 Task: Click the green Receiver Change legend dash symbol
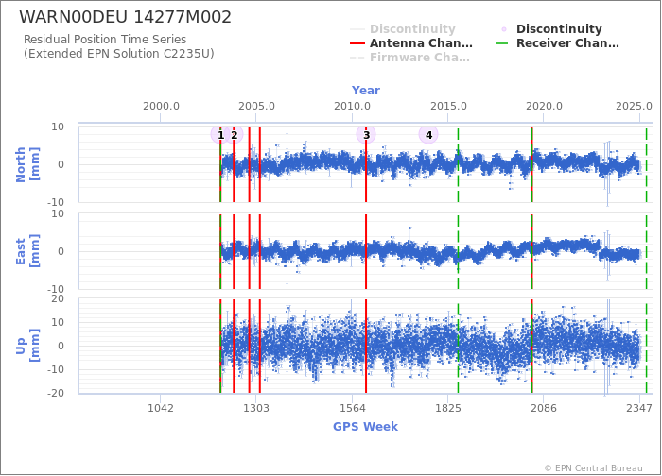502,43
